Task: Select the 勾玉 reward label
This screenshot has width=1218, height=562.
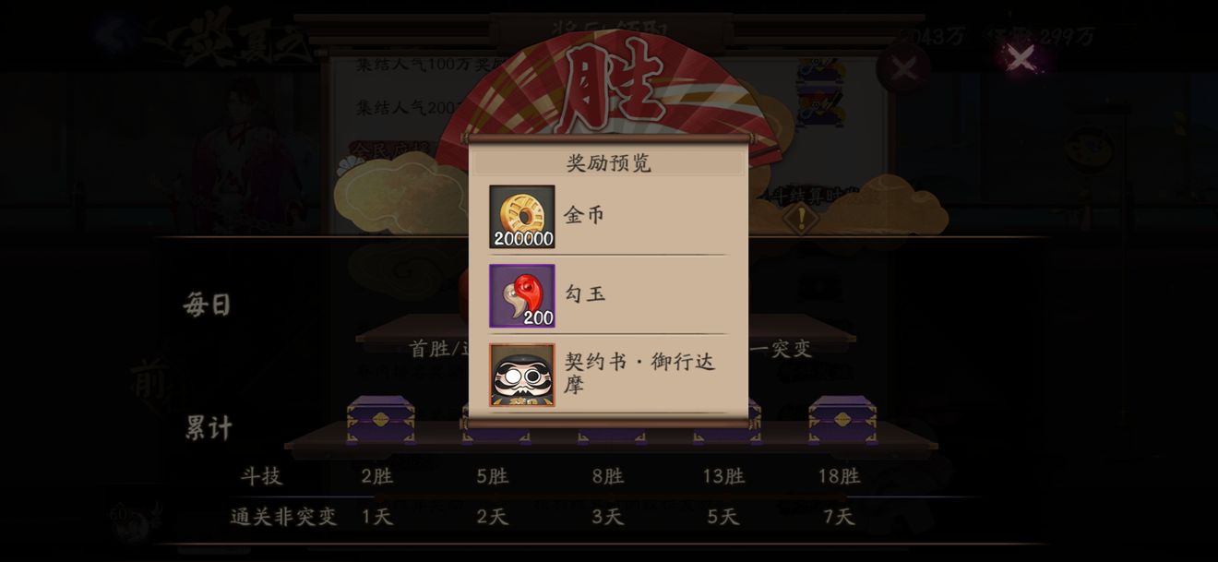Action: (585, 294)
